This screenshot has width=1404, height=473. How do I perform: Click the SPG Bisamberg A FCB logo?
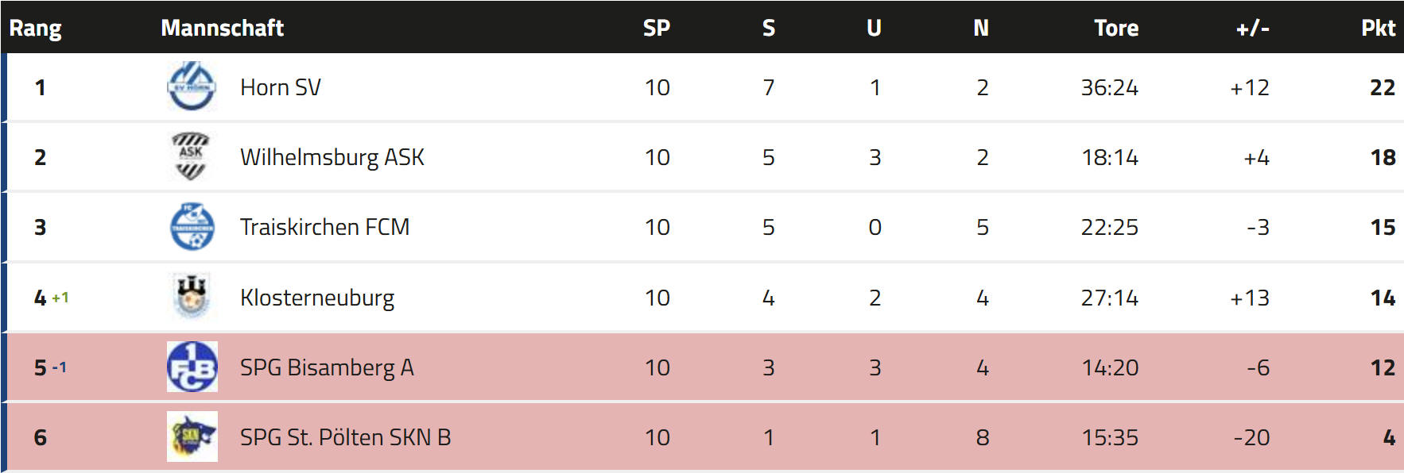pyautogui.click(x=192, y=367)
